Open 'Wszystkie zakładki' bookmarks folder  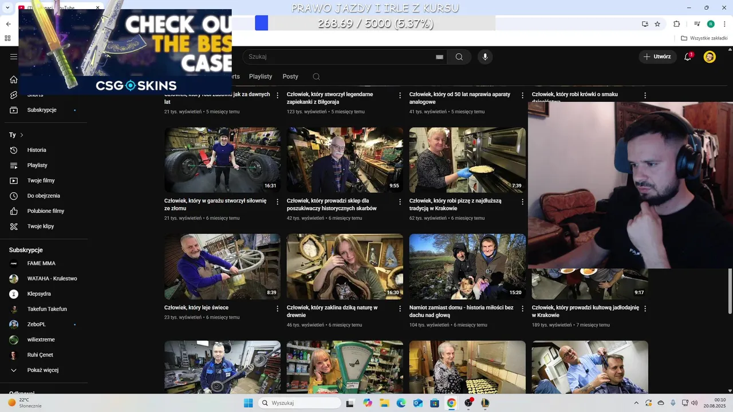pyautogui.click(x=704, y=38)
